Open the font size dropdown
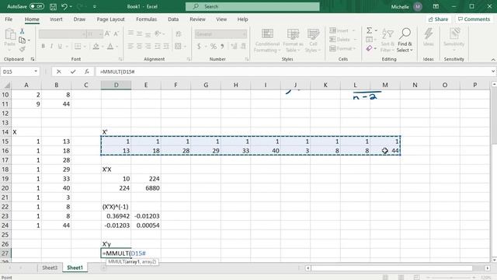 [x=101, y=34]
